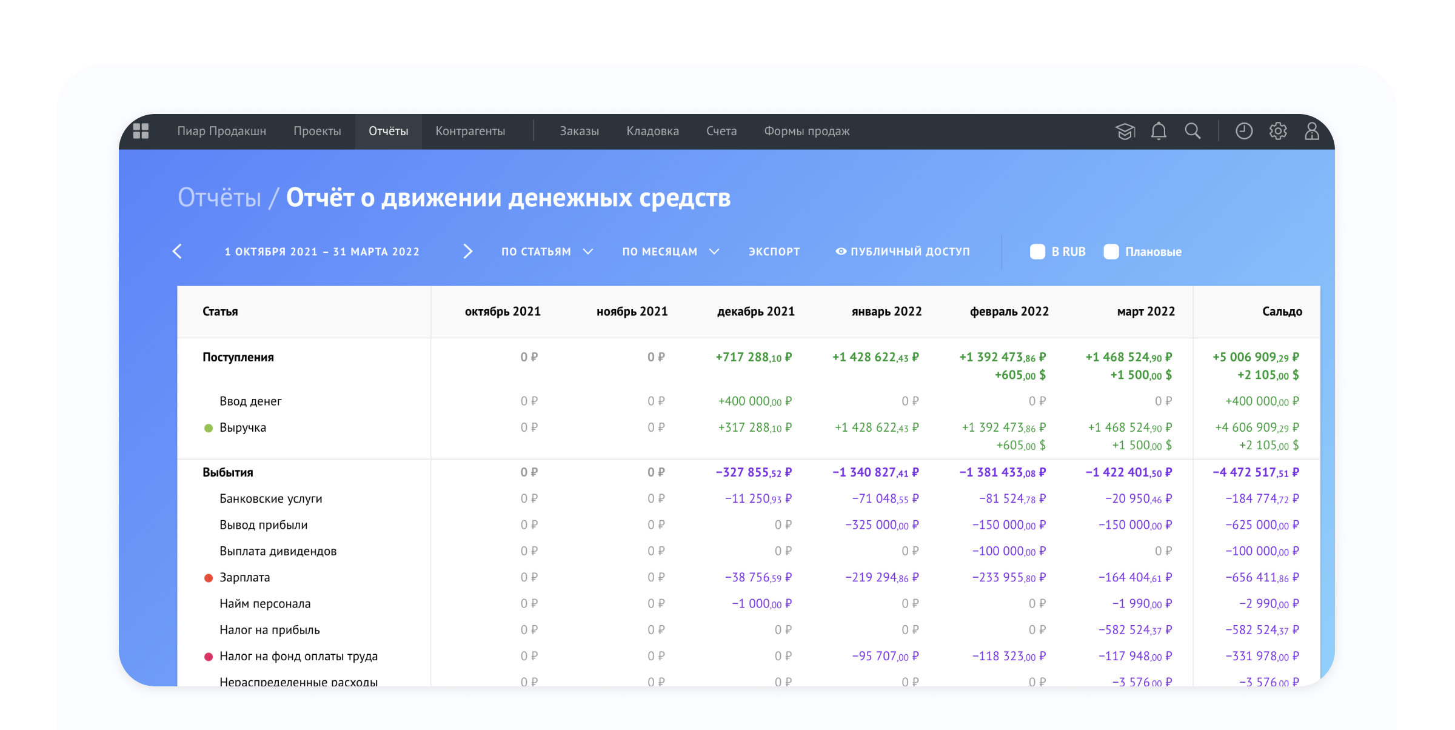Open the notifications bell
This screenshot has width=1455, height=730.
1159,131
